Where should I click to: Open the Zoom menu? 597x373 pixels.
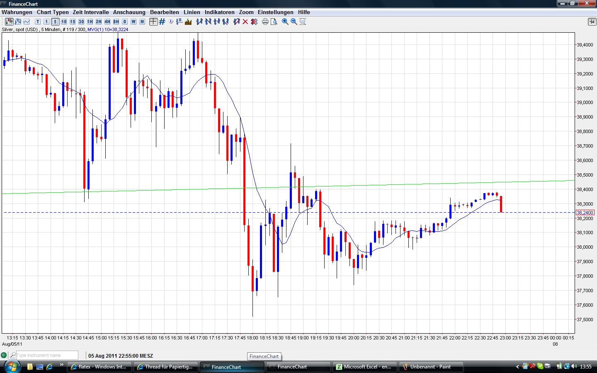[246, 12]
